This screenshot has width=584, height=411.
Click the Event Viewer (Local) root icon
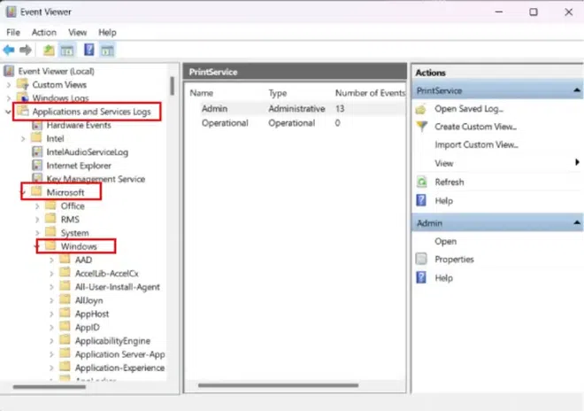point(10,71)
